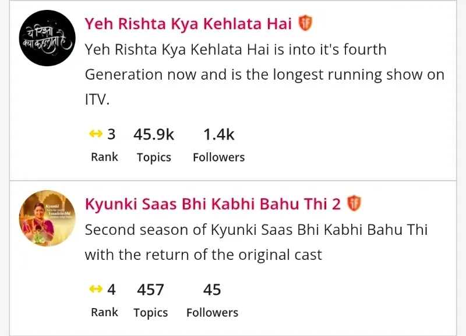The image size is (466, 336).
Task: Click shield badge beside Yeh Rishta title
Action: (x=305, y=24)
